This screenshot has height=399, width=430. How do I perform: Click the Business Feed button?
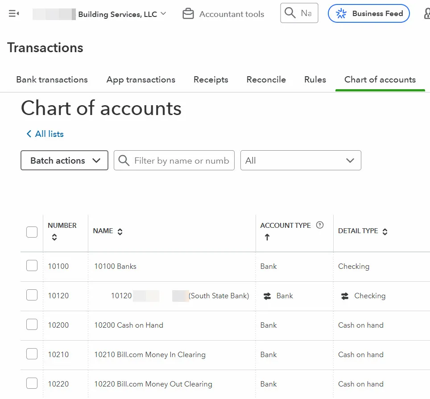368,14
